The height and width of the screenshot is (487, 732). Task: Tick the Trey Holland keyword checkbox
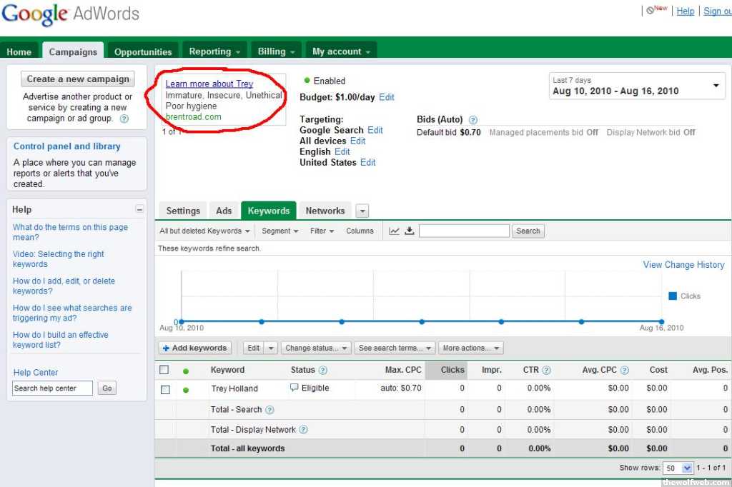(x=165, y=390)
